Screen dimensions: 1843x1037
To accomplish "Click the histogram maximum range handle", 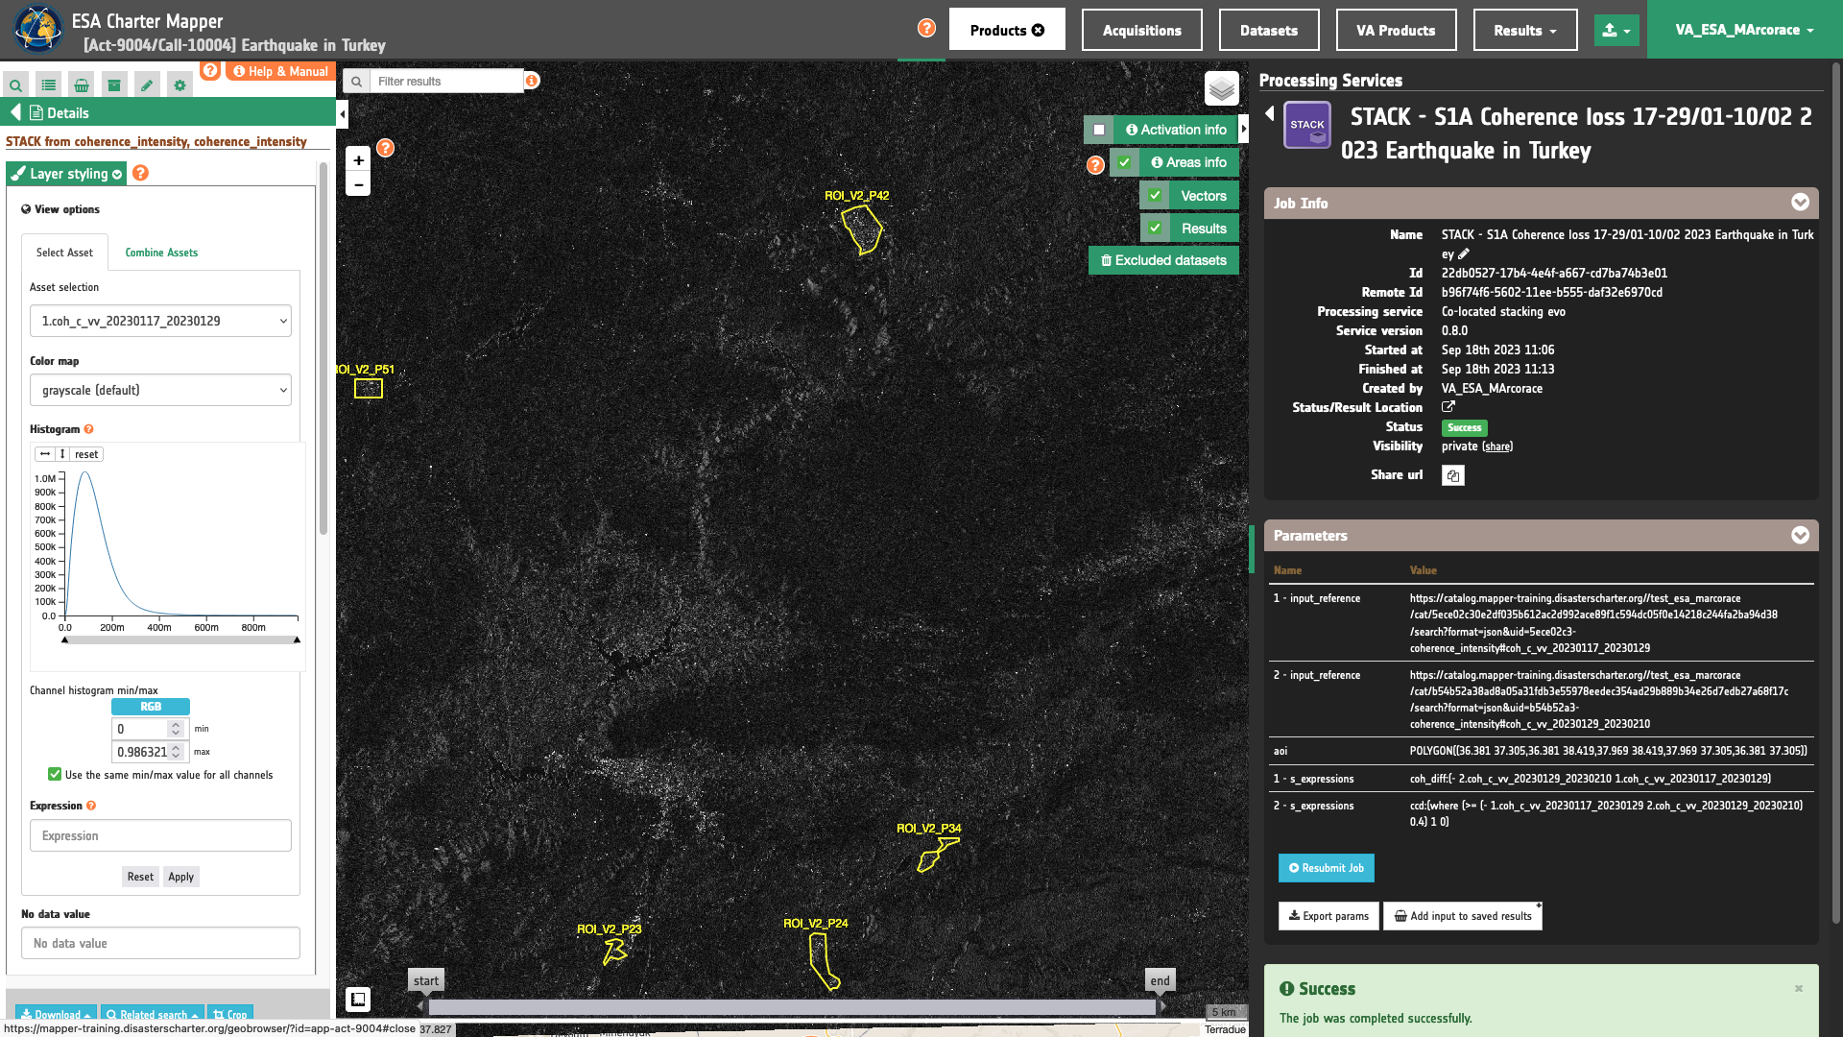I will [x=297, y=639].
